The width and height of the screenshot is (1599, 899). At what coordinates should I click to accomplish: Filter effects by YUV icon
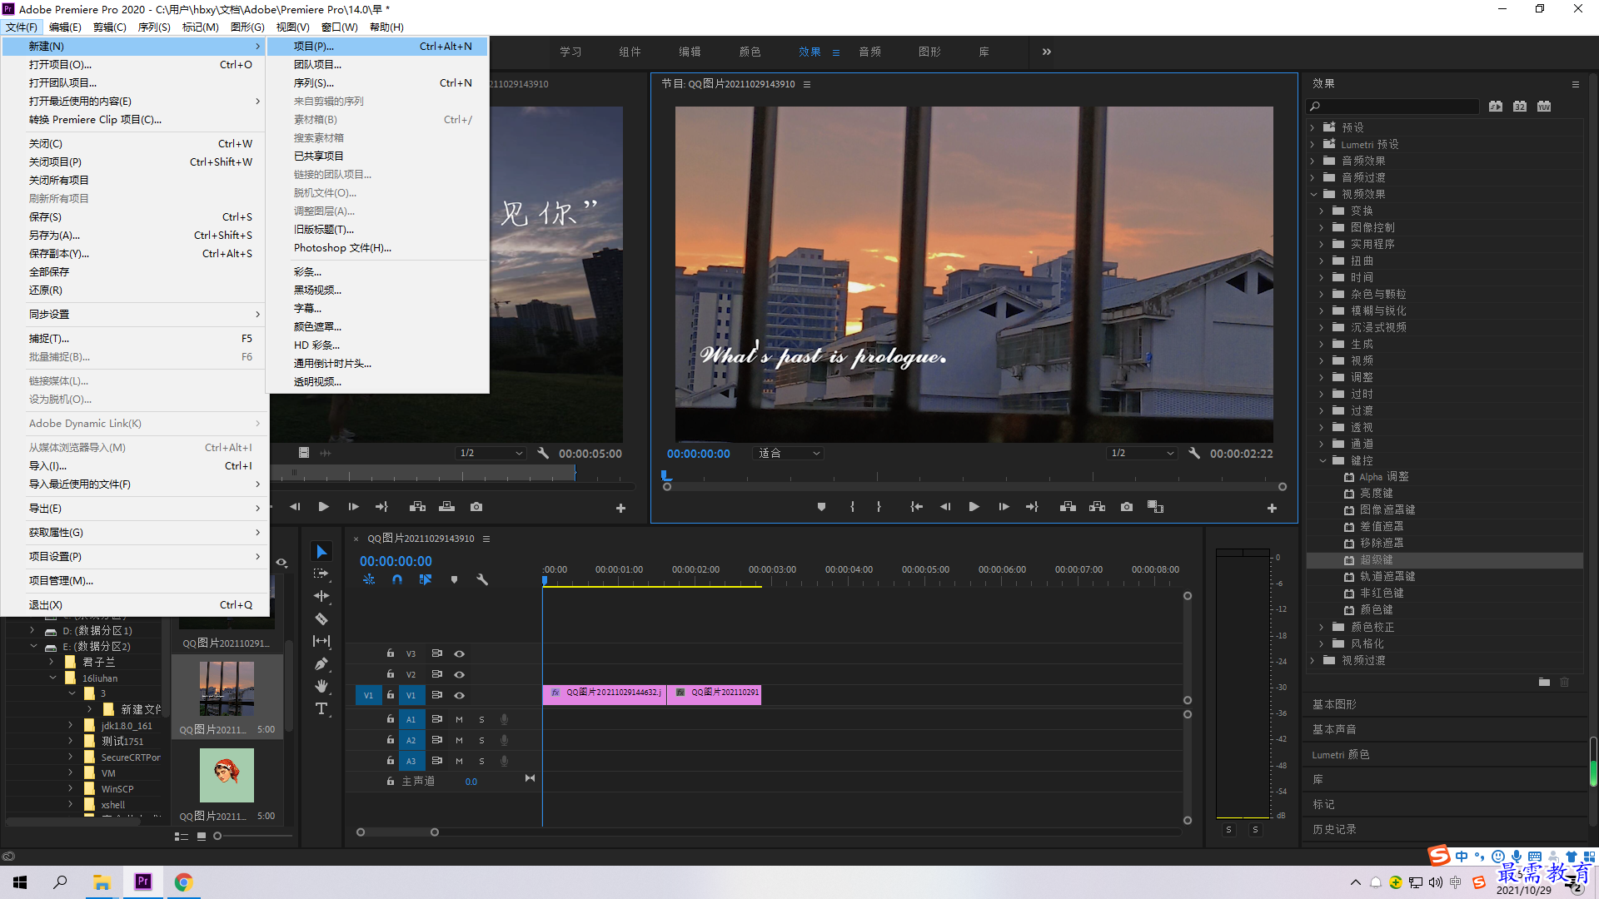point(1544,107)
